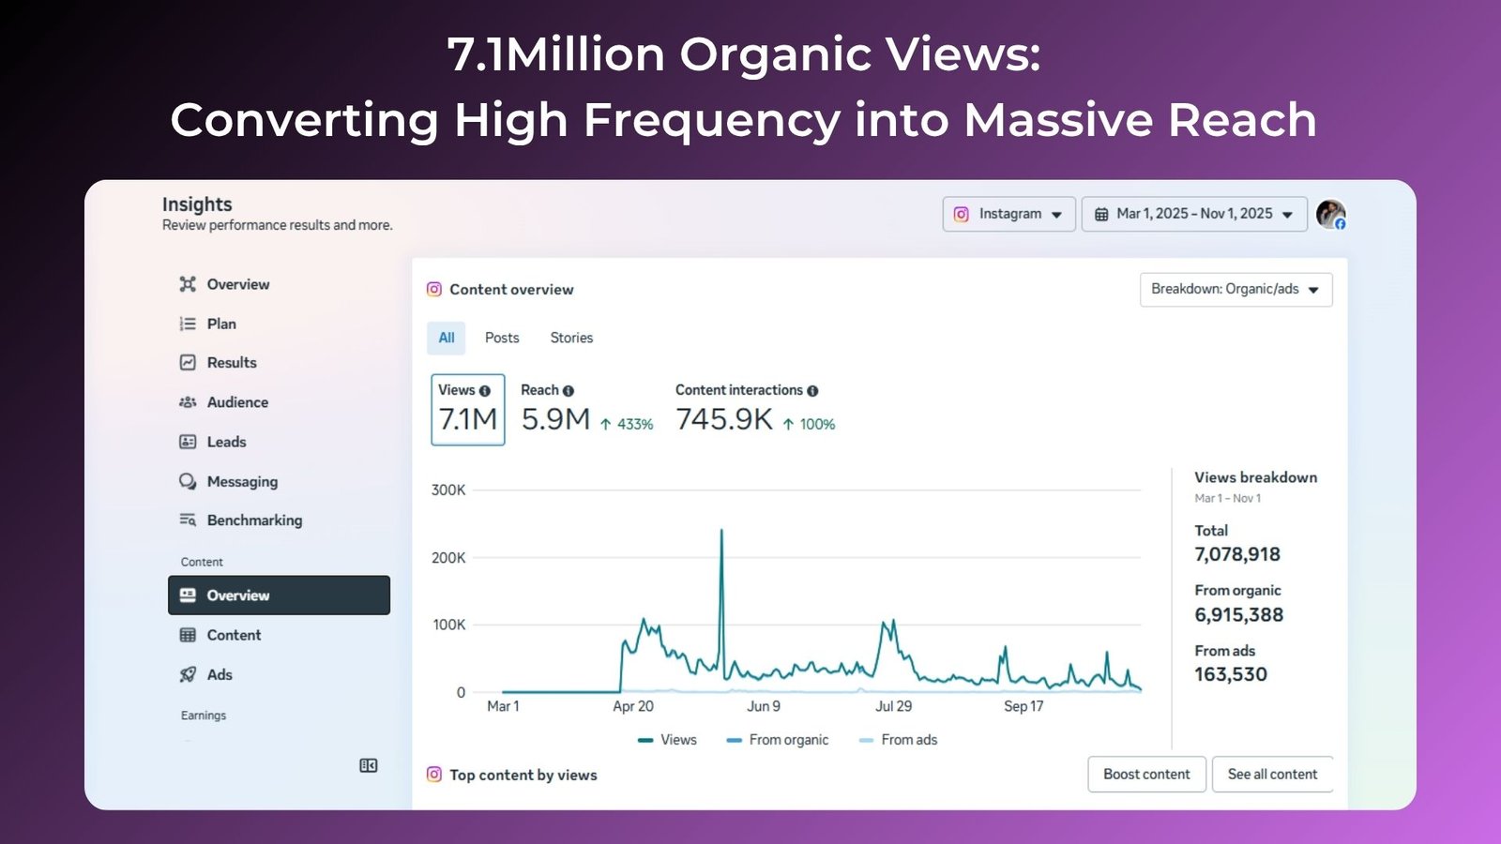Open the date range picker dropdown
The height and width of the screenshot is (844, 1501).
1193,214
